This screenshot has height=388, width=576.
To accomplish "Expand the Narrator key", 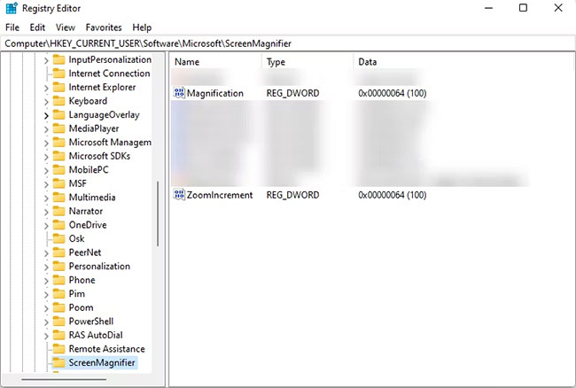I will pyautogui.click(x=46, y=212).
